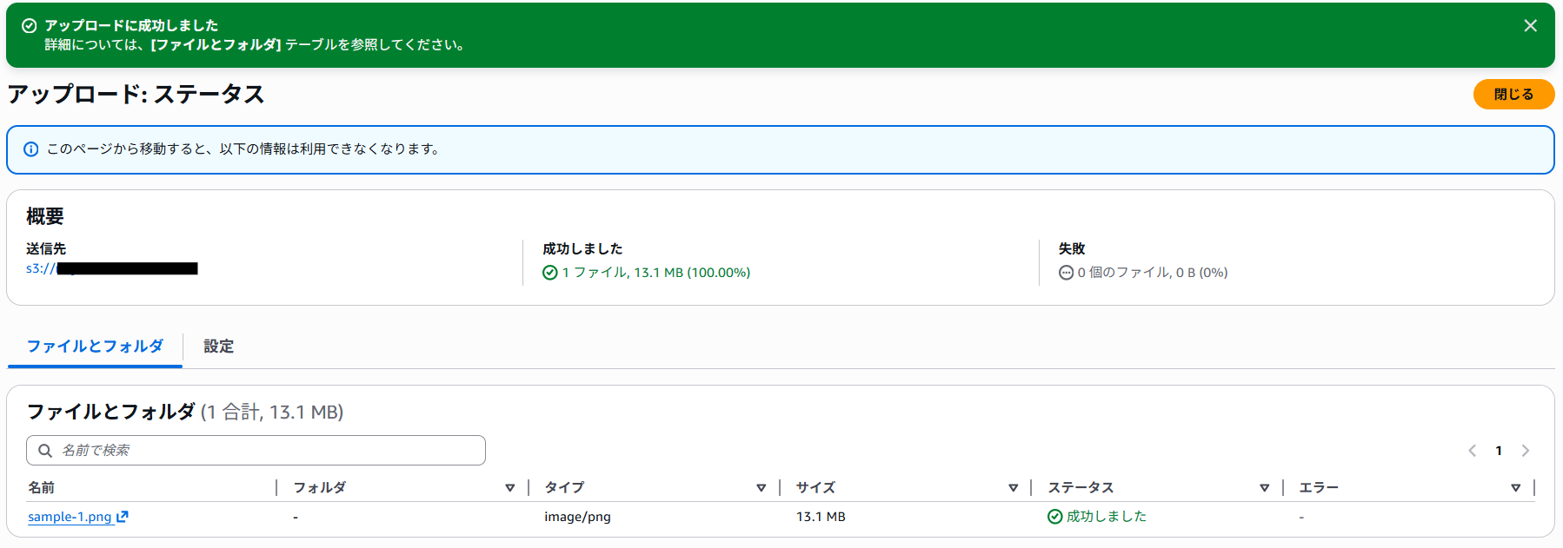
Task: Click the アップロード: ステータス heading
Action: [136, 94]
